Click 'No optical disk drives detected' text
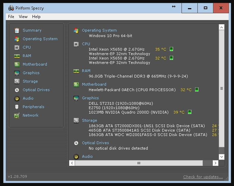Screen dimensions: 234x186 pos(118,148)
